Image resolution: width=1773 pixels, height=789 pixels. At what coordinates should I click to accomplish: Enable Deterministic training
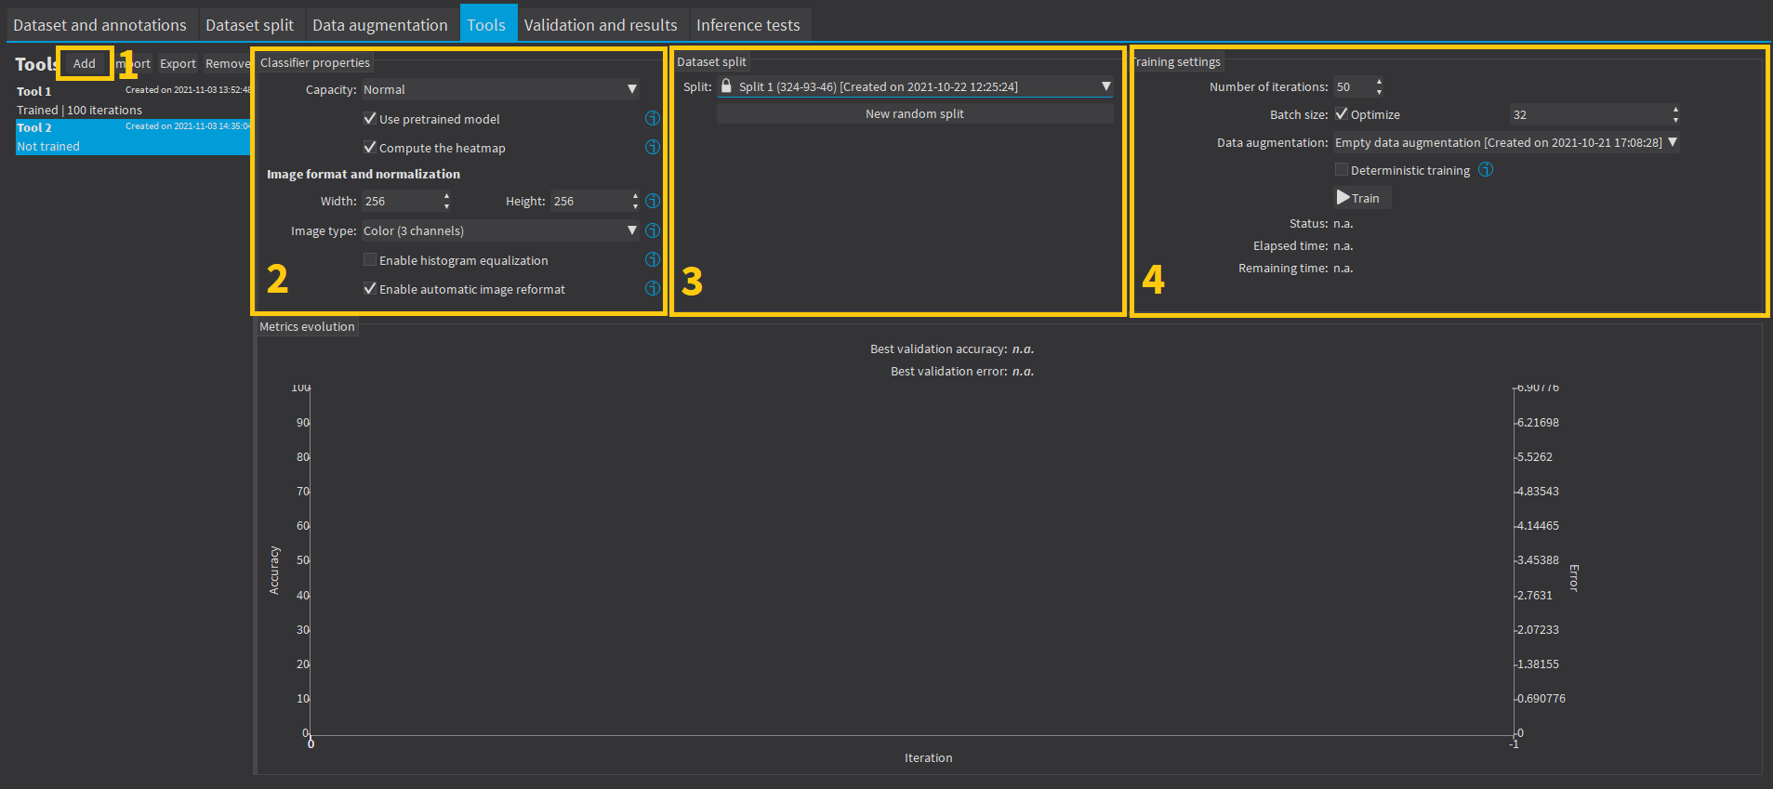(1342, 169)
